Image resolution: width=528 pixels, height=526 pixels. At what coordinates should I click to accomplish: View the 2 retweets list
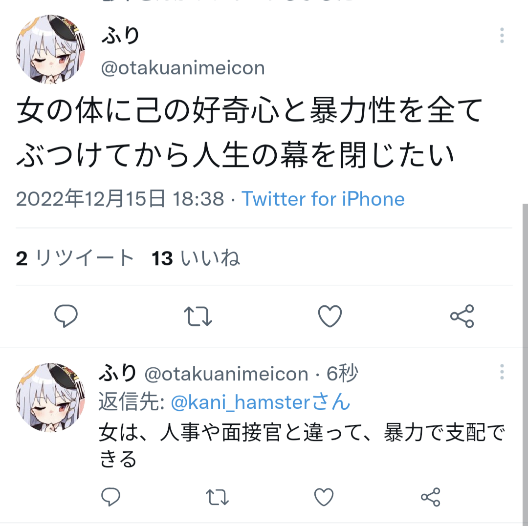pyautogui.click(x=75, y=258)
